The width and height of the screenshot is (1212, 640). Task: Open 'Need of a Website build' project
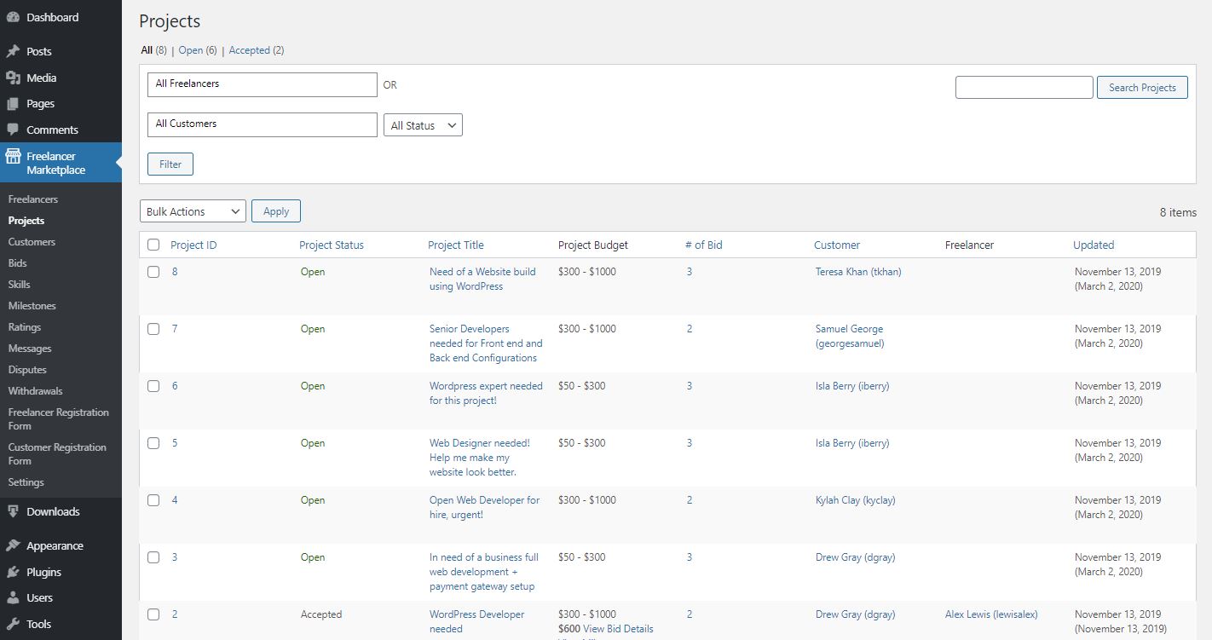482,280
